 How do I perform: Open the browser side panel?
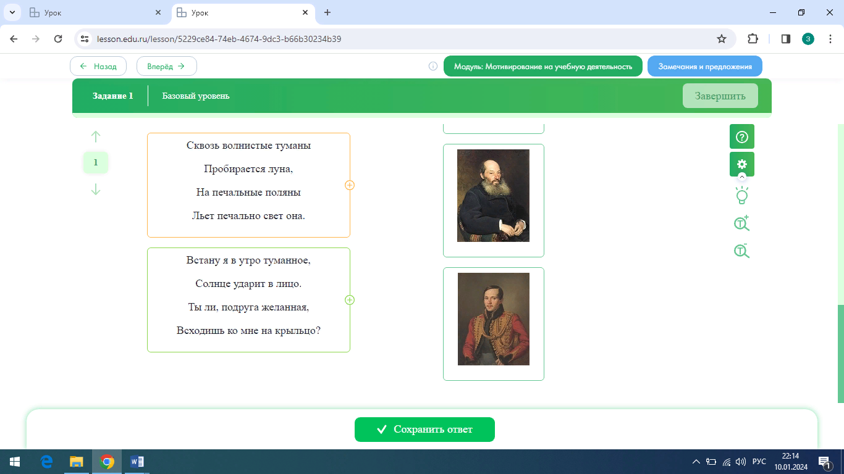786,39
